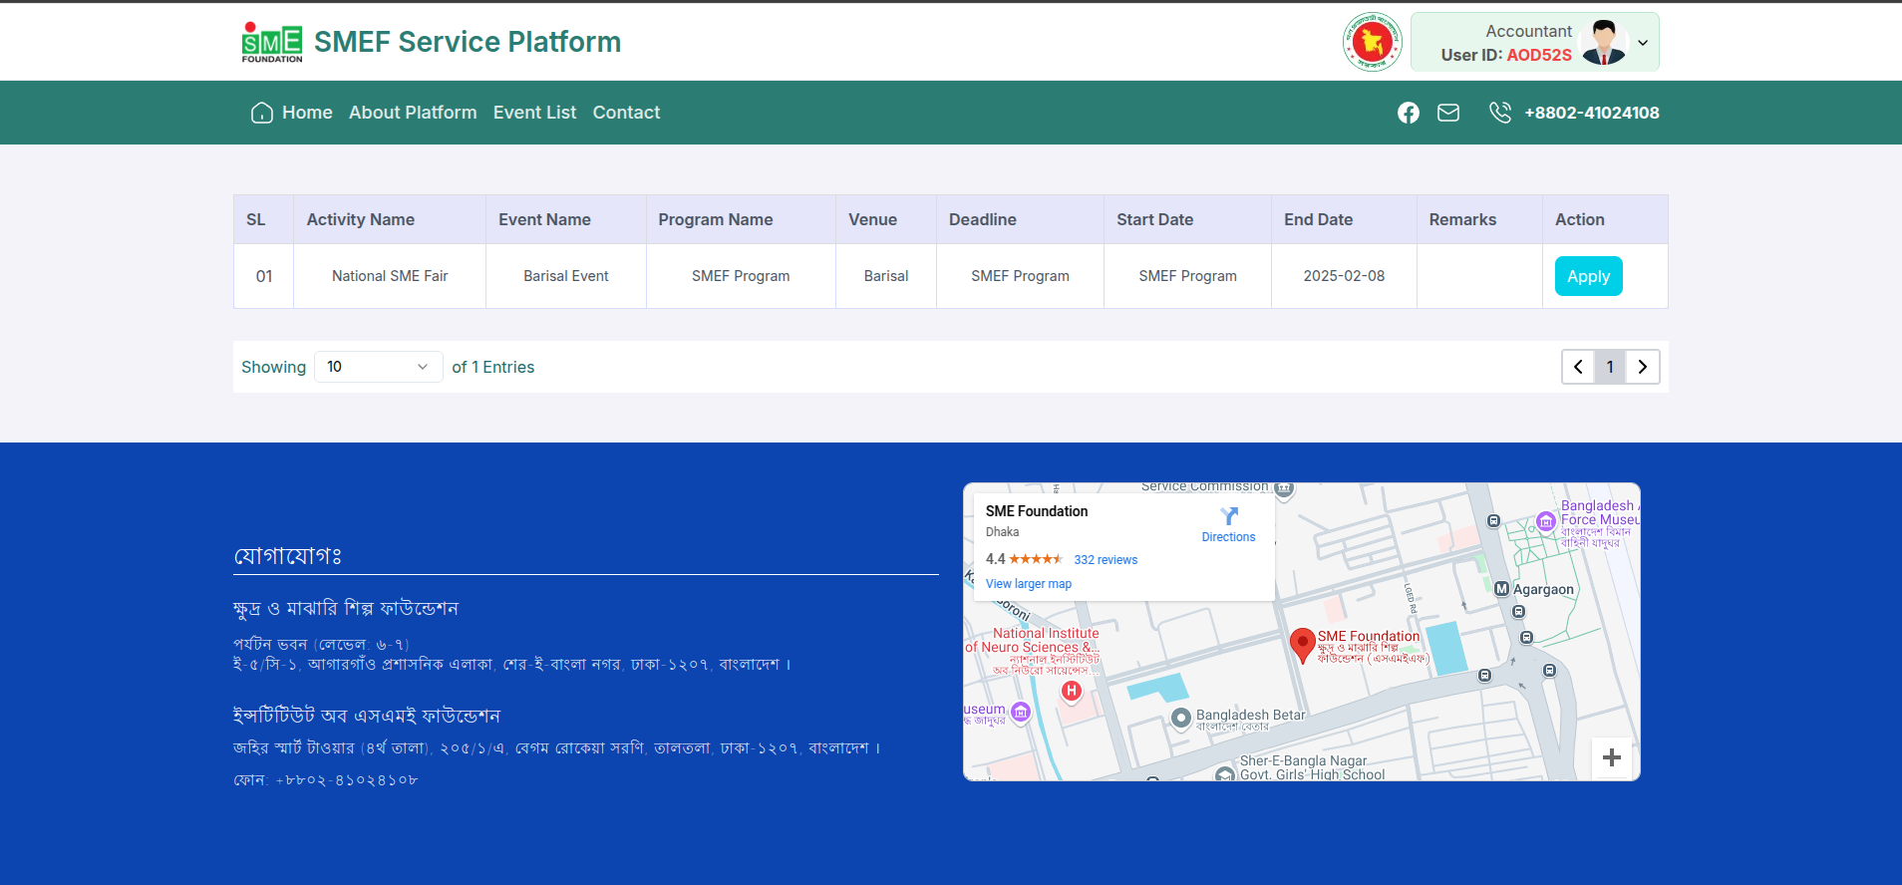The height and width of the screenshot is (885, 1902).
Task: Open 332 reviews link on map
Action: click(1106, 560)
